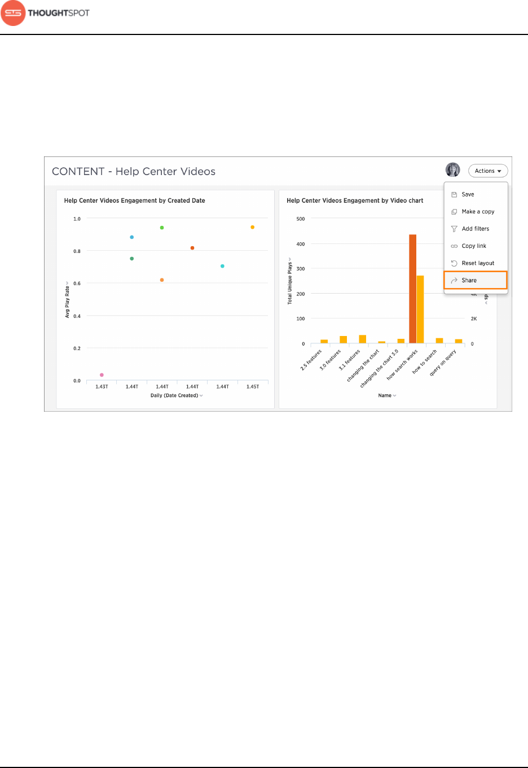
Task: Click the Reset layout circular arrow icon
Action: click(x=454, y=263)
